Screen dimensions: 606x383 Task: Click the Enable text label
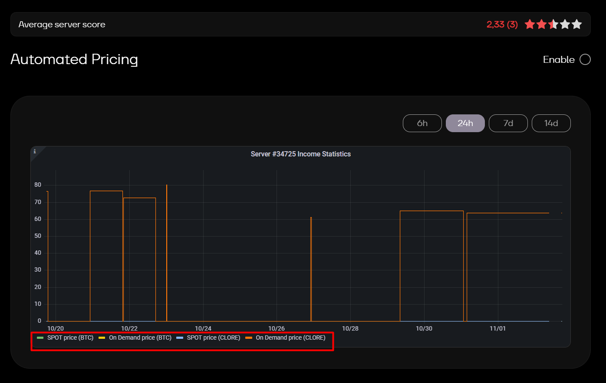pyautogui.click(x=559, y=59)
